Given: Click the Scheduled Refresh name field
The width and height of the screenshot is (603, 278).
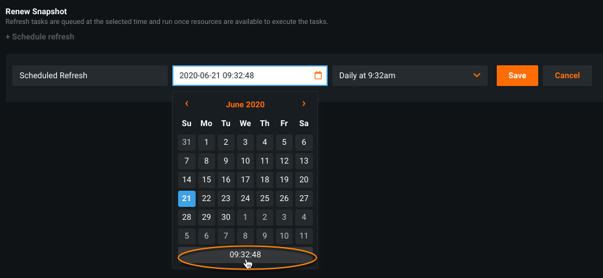Looking at the screenshot, I should click(x=89, y=76).
